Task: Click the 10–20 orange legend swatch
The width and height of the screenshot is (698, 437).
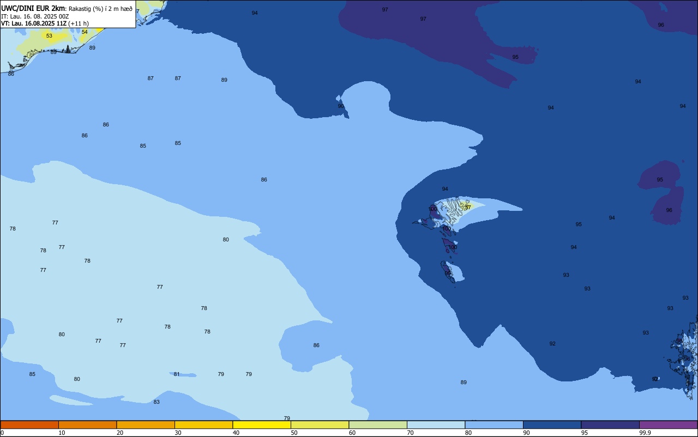Action: pos(87,424)
